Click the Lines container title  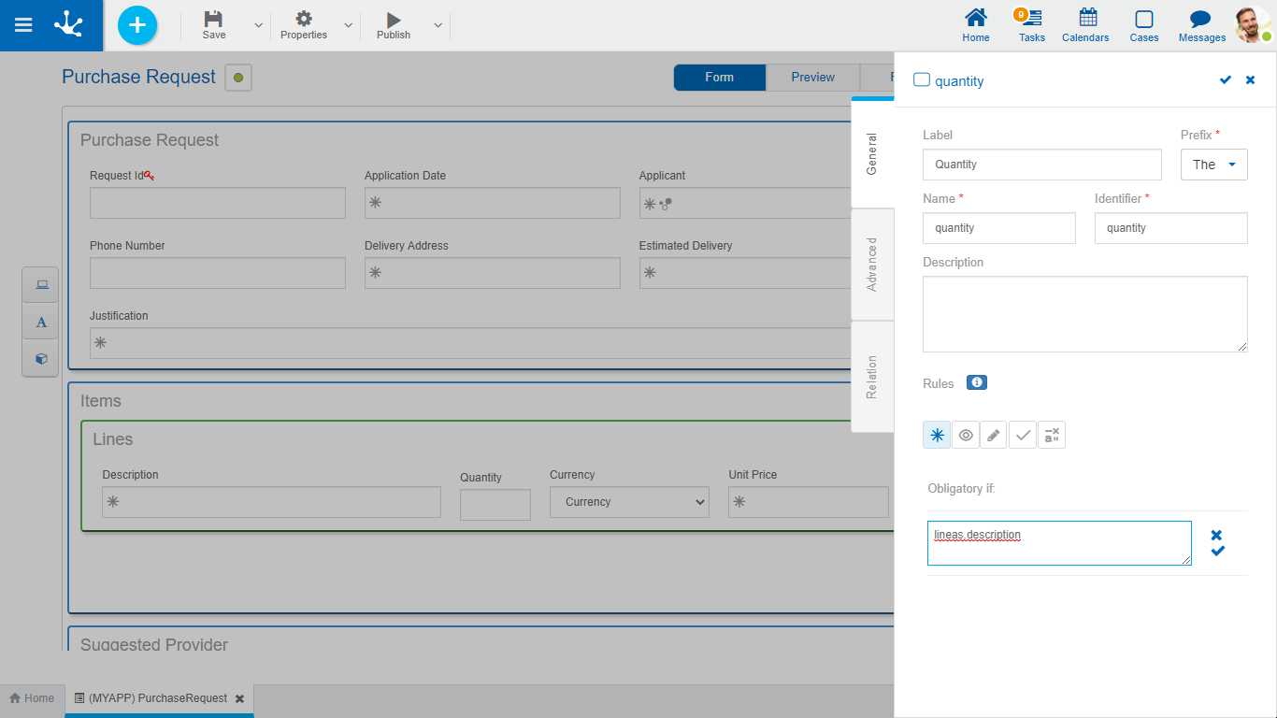click(x=113, y=439)
